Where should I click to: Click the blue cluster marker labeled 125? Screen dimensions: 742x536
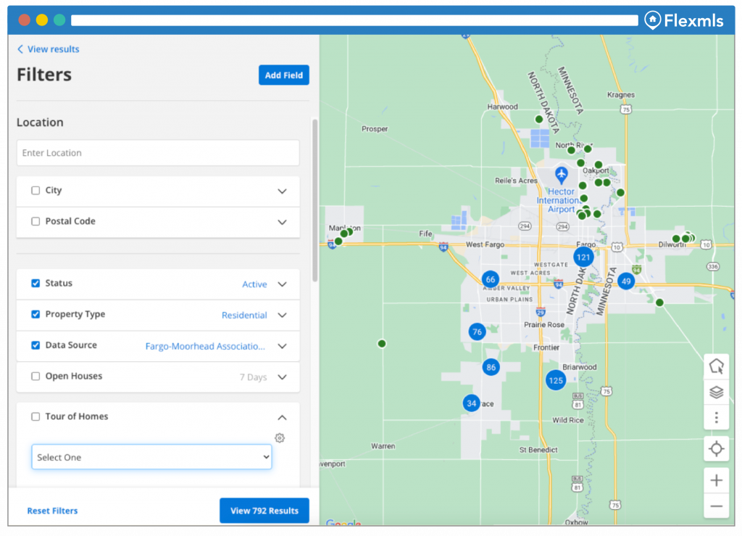(x=556, y=380)
